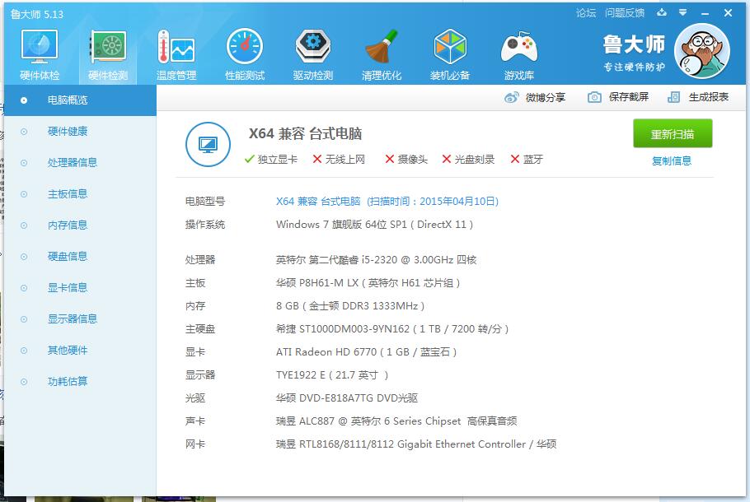Click 生成报表 generate report button
750x502 pixels.
click(698, 97)
